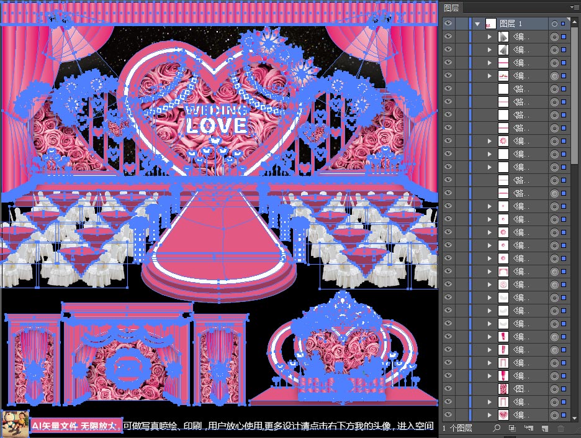Select the 图层 1 layer name
Viewport: 581px width, 438px height.
511,24
